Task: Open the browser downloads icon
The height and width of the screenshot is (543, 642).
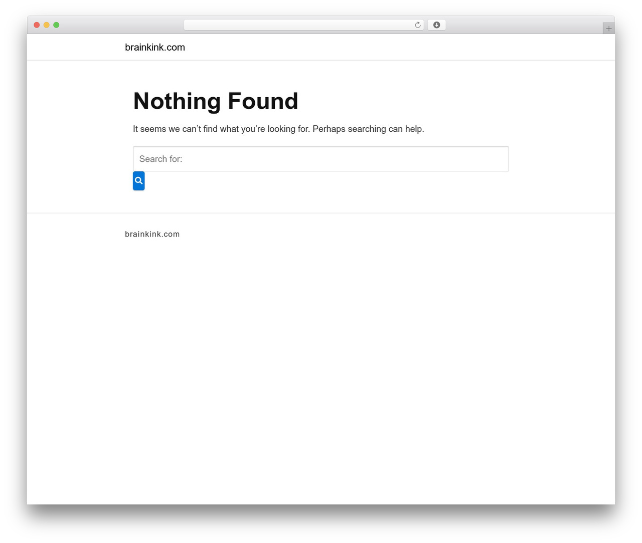Action: click(436, 25)
